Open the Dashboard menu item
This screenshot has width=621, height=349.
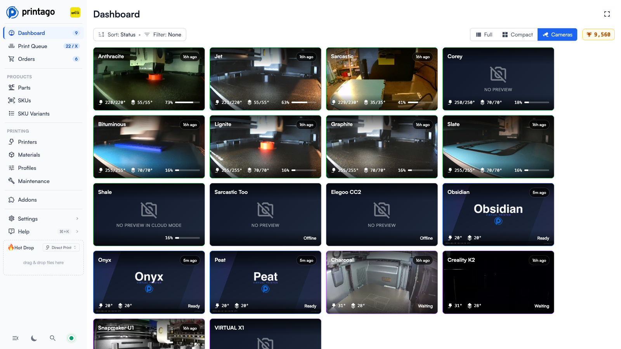pyautogui.click(x=43, y=33)
